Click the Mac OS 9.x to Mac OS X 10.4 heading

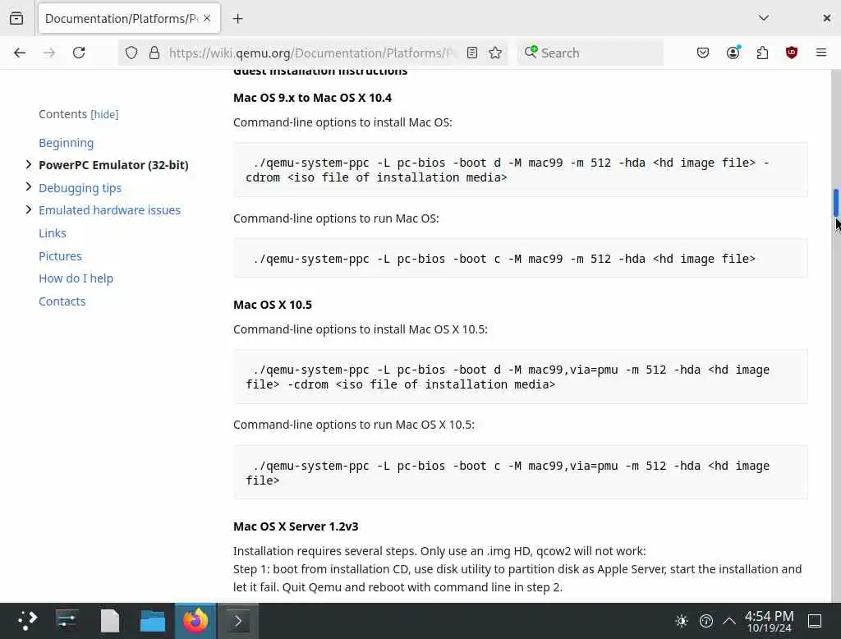click(x=312, y=98)
